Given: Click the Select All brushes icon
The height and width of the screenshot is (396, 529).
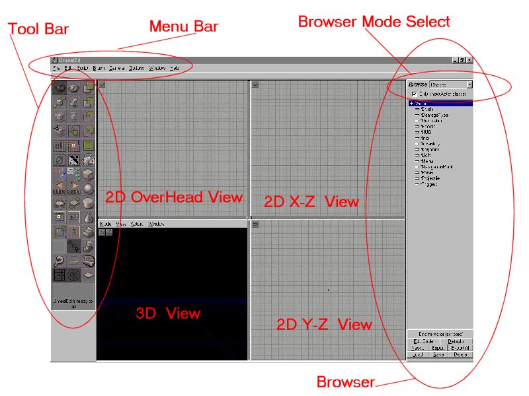Looking at the screenshot, I should tap(60, 145).
